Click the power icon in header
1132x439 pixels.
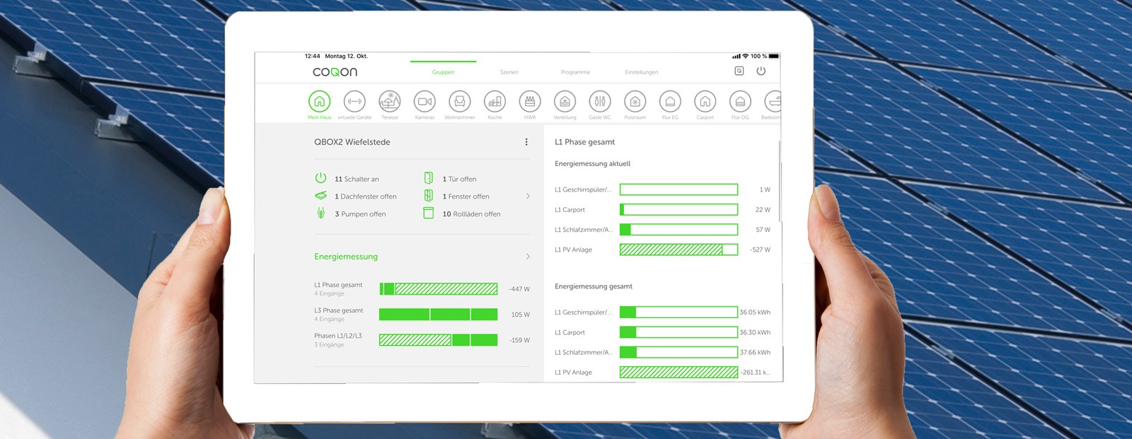click(x=761, y=71)
